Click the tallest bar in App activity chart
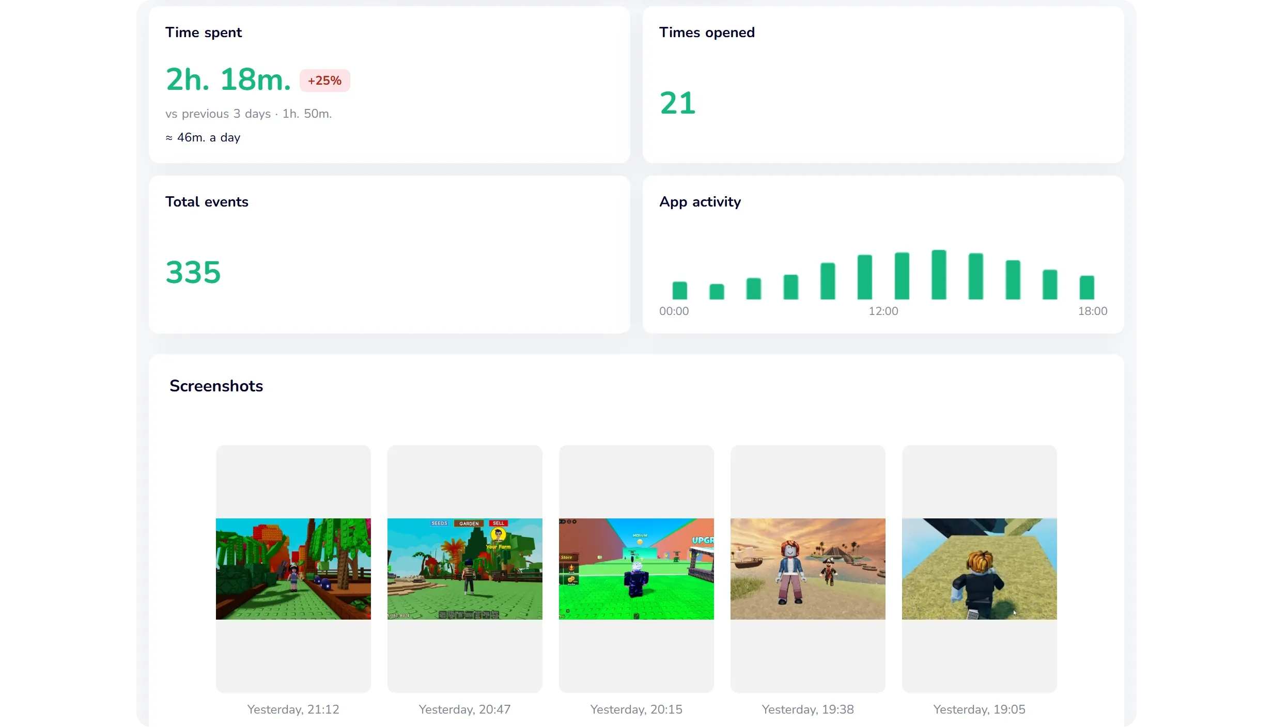 pyautogui.click(x=939, y=275)
